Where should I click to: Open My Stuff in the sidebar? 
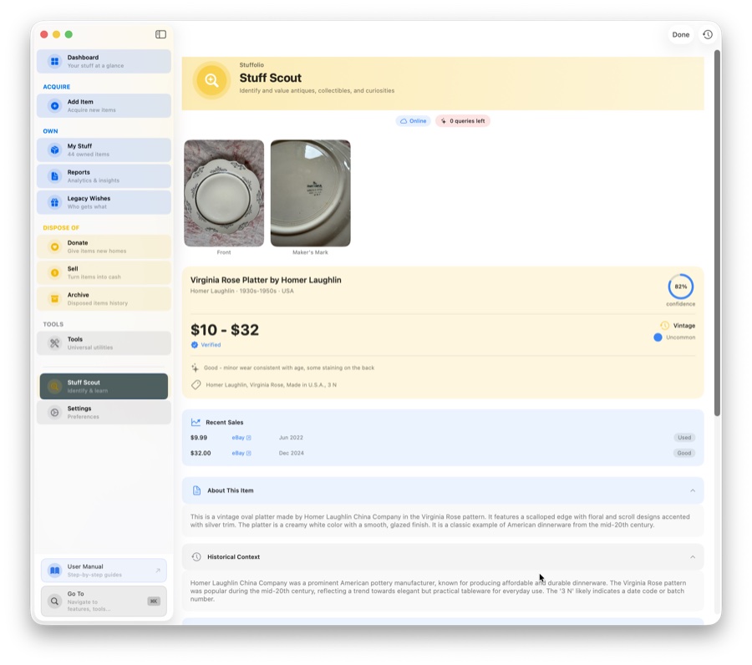104,150
